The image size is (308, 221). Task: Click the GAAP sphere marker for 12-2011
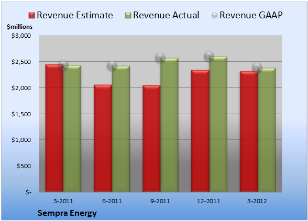tap(209, 57)
